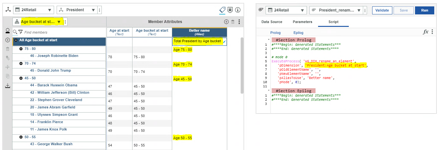Export members using the download icon
The height and width of the screenshot is (150, 440).
point(7,85)
